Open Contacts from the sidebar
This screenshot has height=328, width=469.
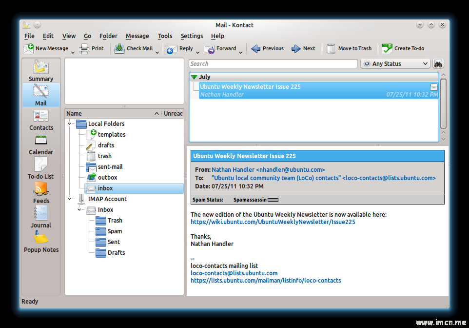point(41,120)
